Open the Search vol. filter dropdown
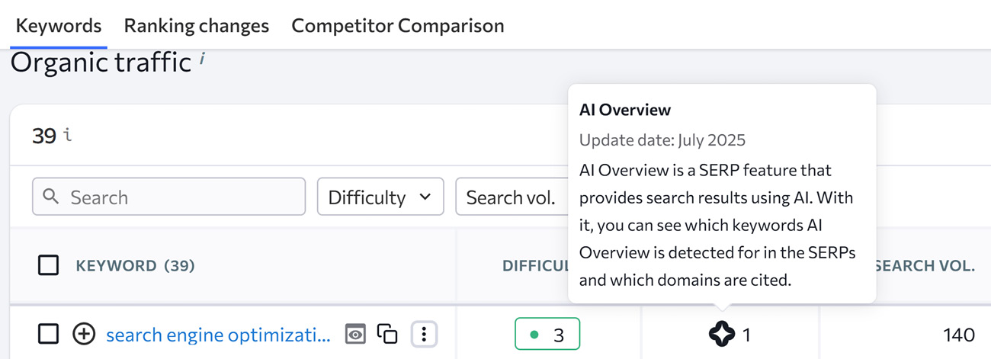The height and width of the screenshot is (359, 991). [x=511, y=197]
